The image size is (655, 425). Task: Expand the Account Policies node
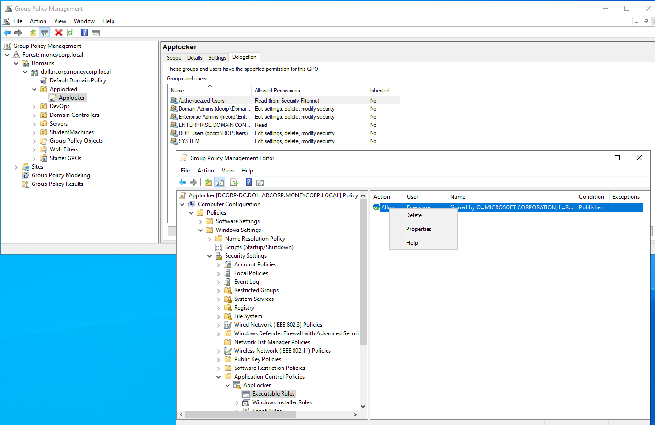[219, 264]
